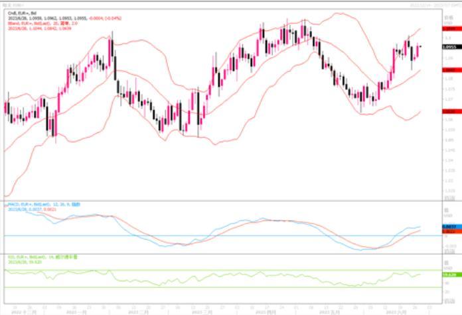Click the upper Bollinger band red value tag
This screenshot has height=315, width=462.
449,29
